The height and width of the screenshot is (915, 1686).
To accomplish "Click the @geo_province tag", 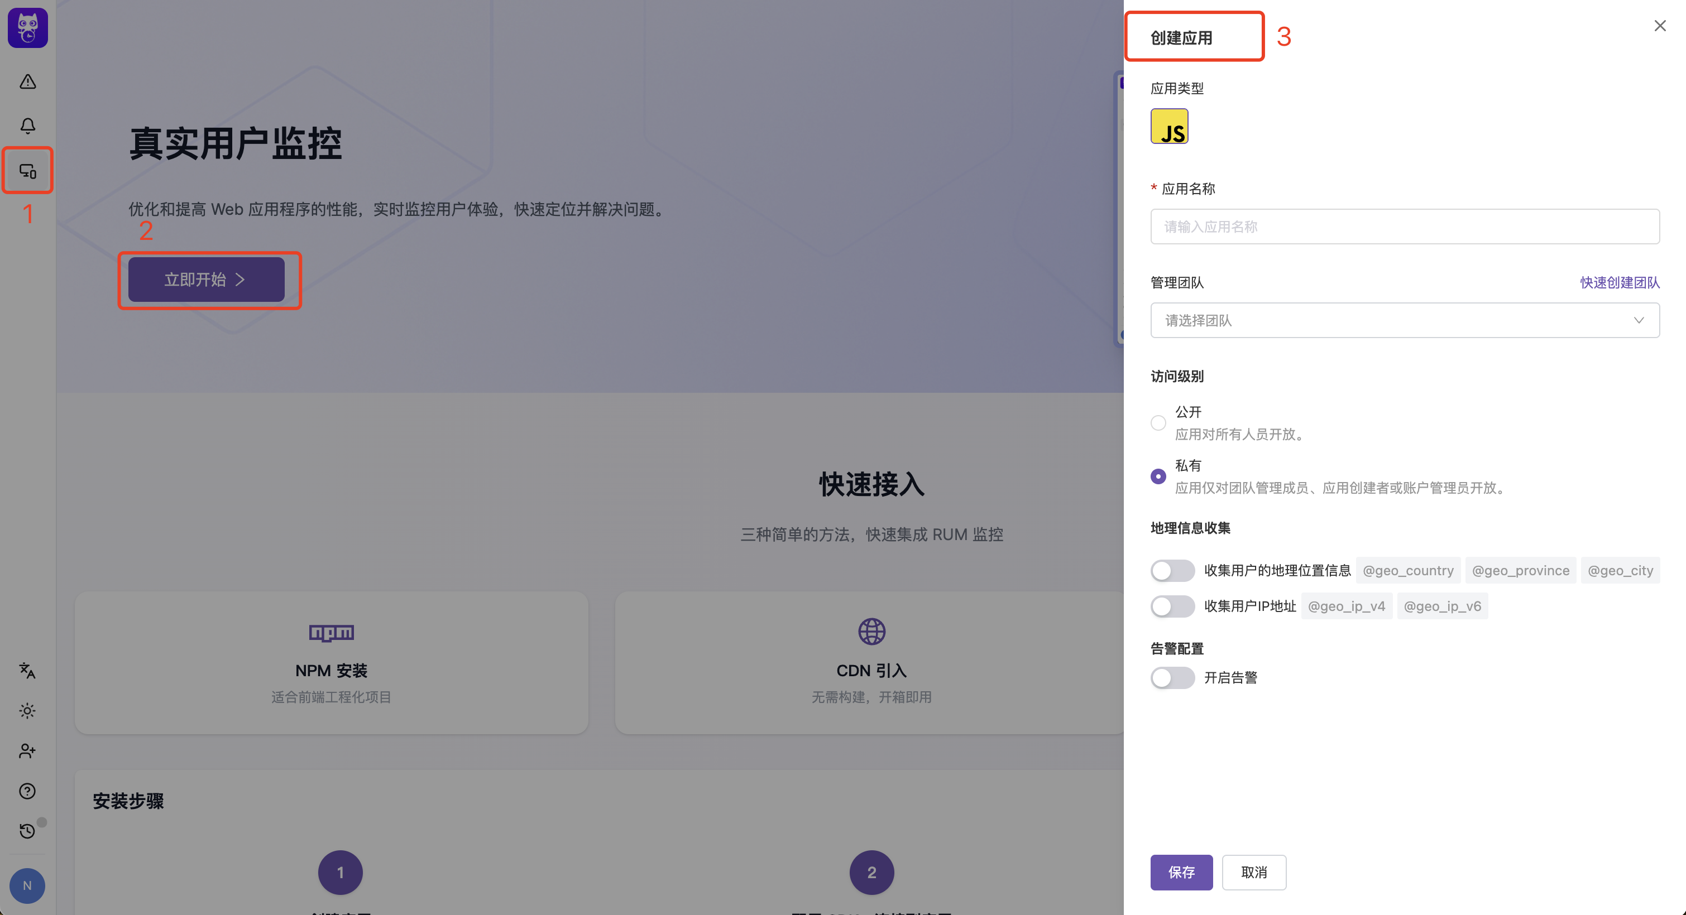I will tap(1520, 570).
